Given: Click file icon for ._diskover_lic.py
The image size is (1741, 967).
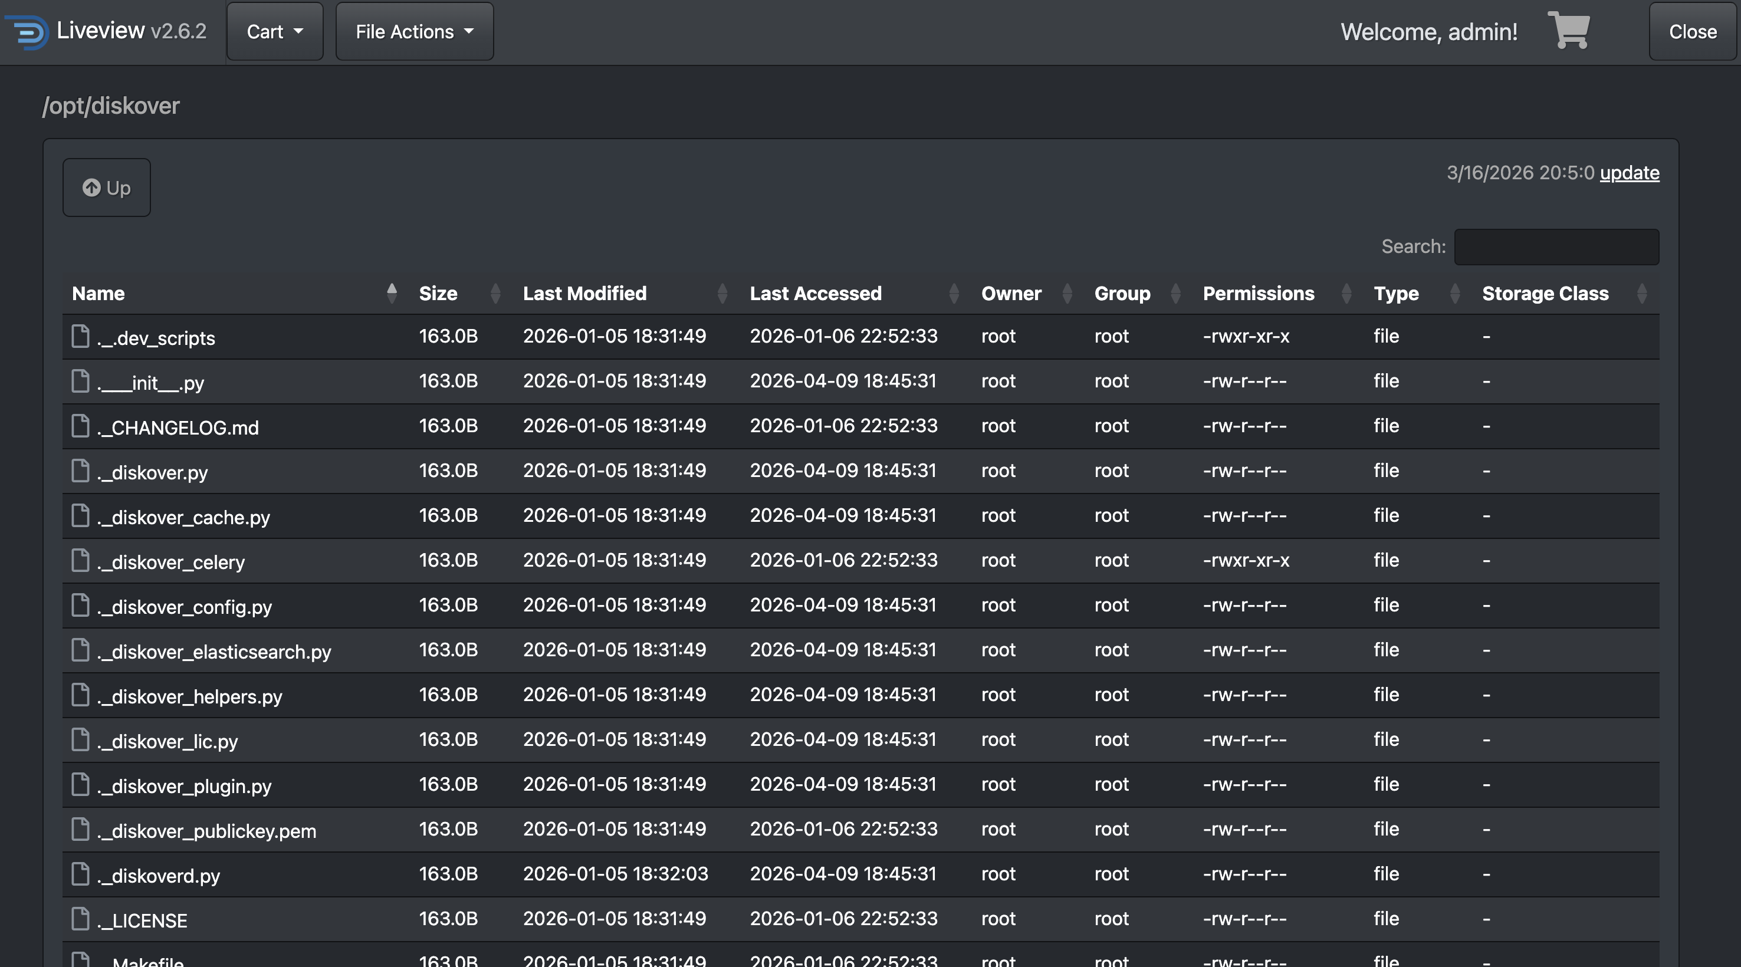Looking at the screenshot, I should tap(80, 739).
